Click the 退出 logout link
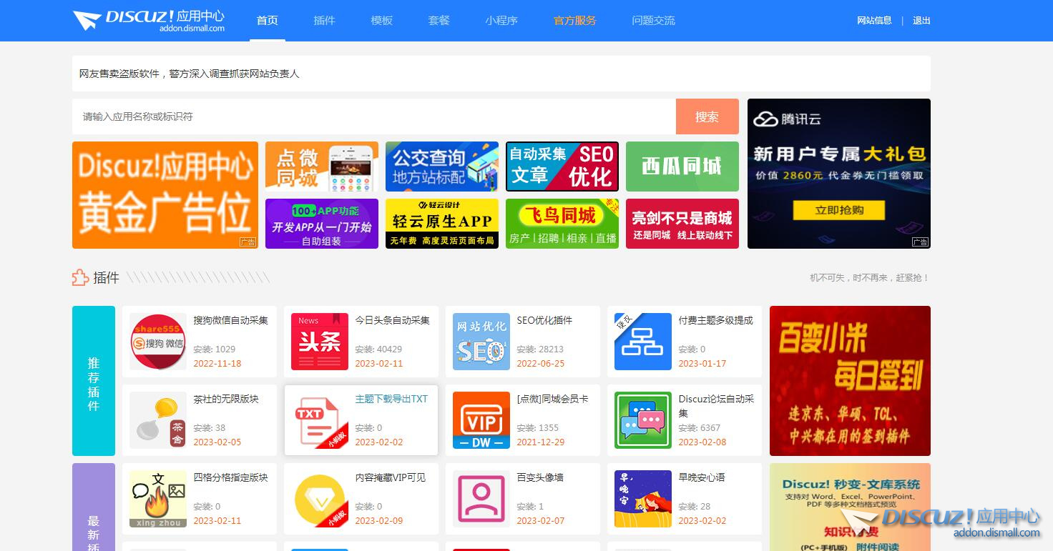 pyautogui.click(x=921, y=20)
